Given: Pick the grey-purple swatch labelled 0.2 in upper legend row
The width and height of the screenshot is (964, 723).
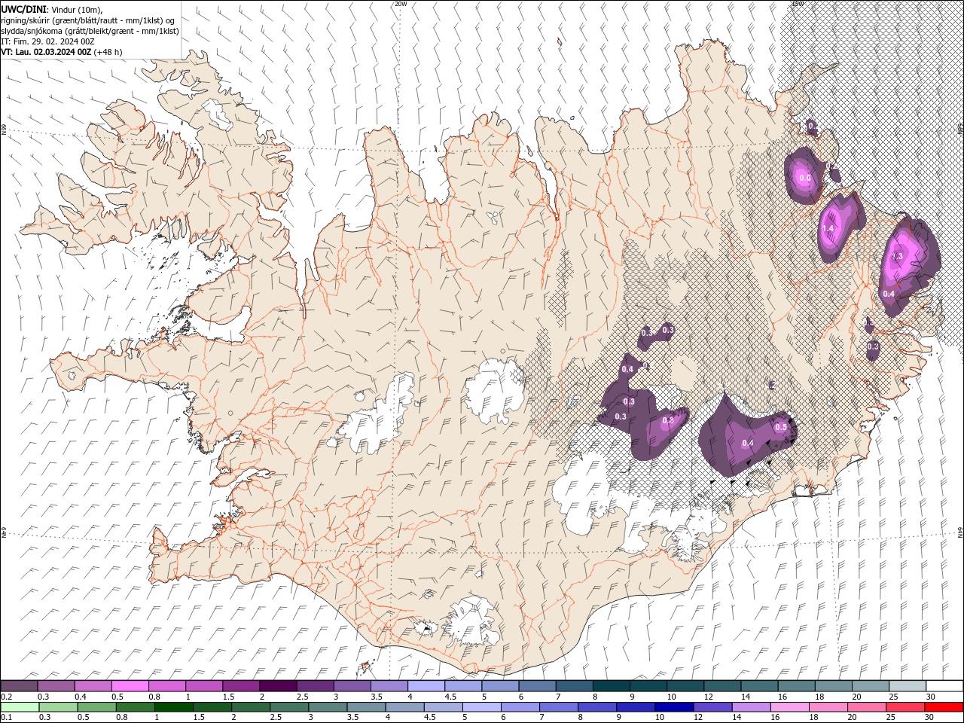Looking at the screenshot, I should 19,686.
